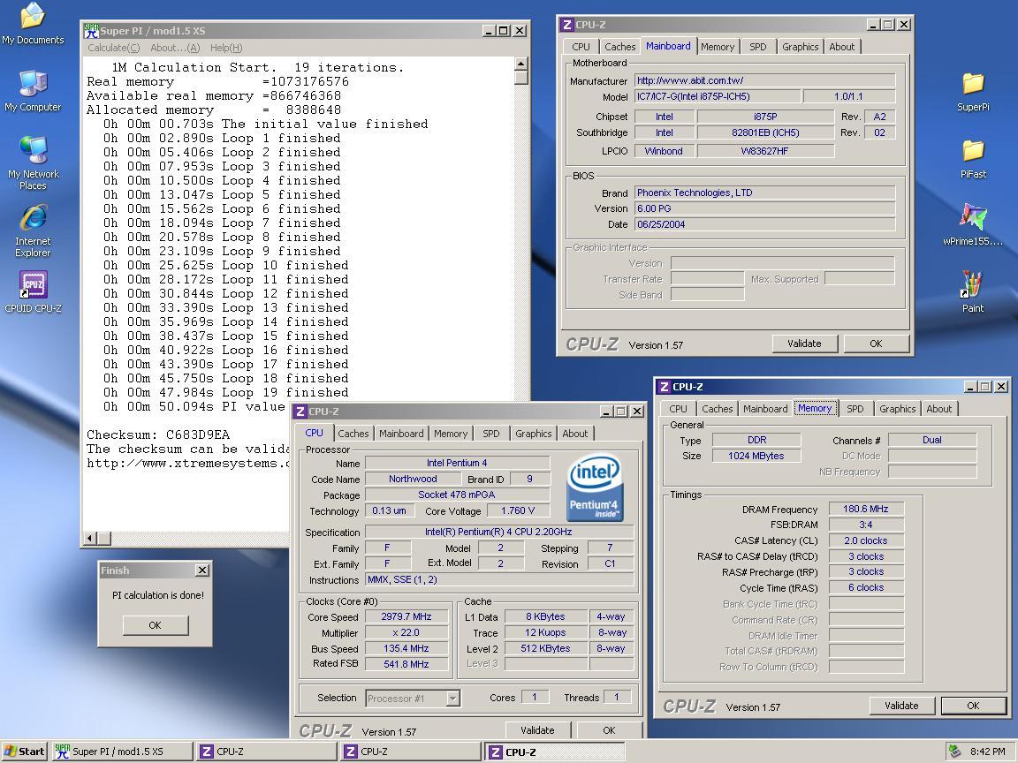
Task: Click Validate in the Memory CPU-Z window
Action: (901, 706)
